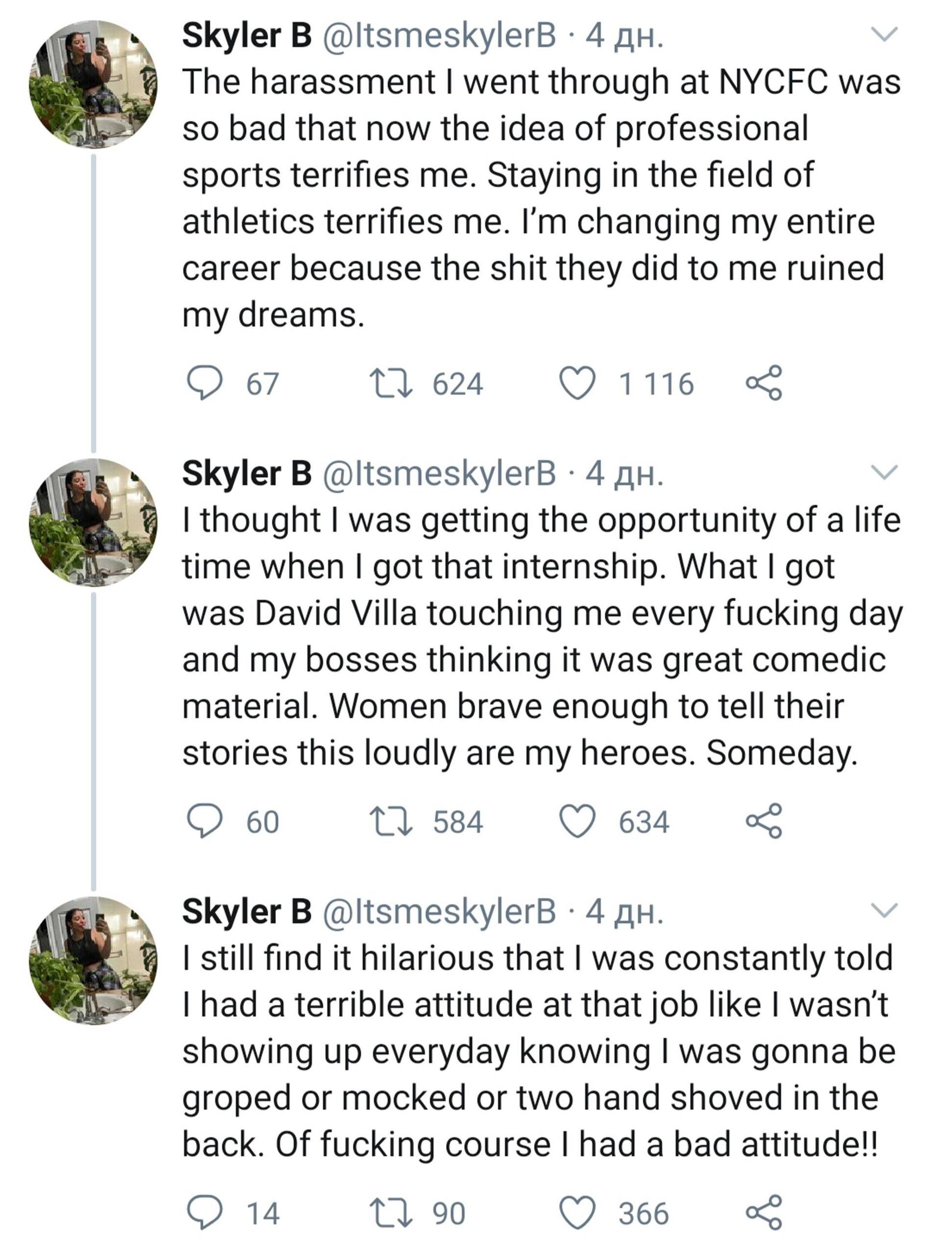Share the first tweet about NYCFC
This screenshot has width=929, height=1241.
click(x=764, y=383)
